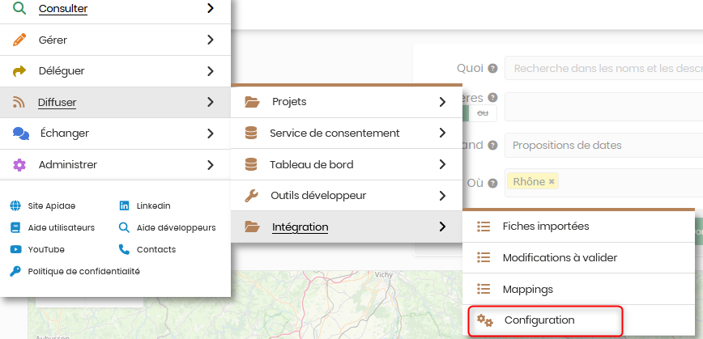This screenshot has height=339, width=703.
Task: Click the Consulter magnifier icon
Action: point(19,8)
